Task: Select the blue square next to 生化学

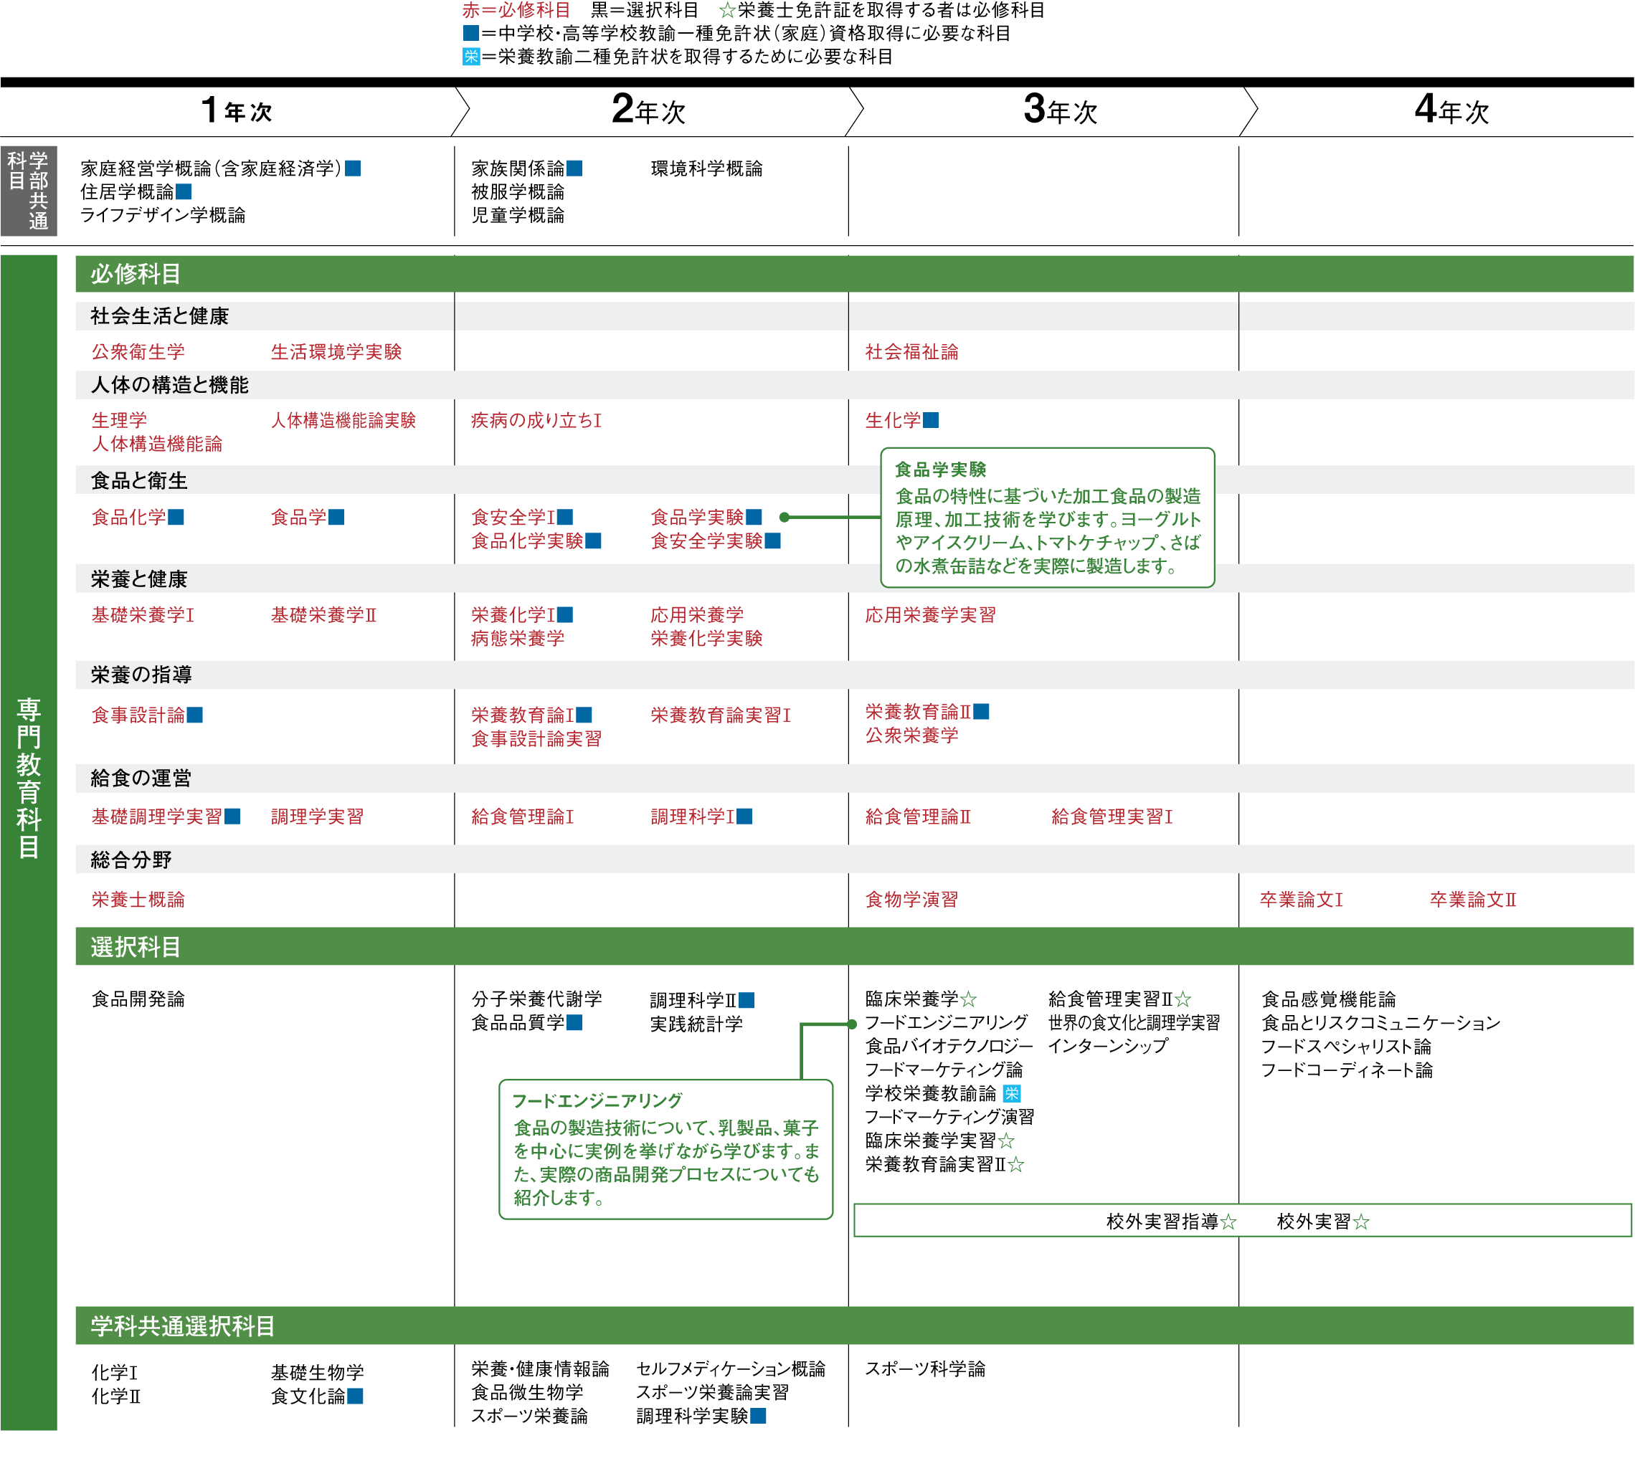Action: [x=932, y=420]
